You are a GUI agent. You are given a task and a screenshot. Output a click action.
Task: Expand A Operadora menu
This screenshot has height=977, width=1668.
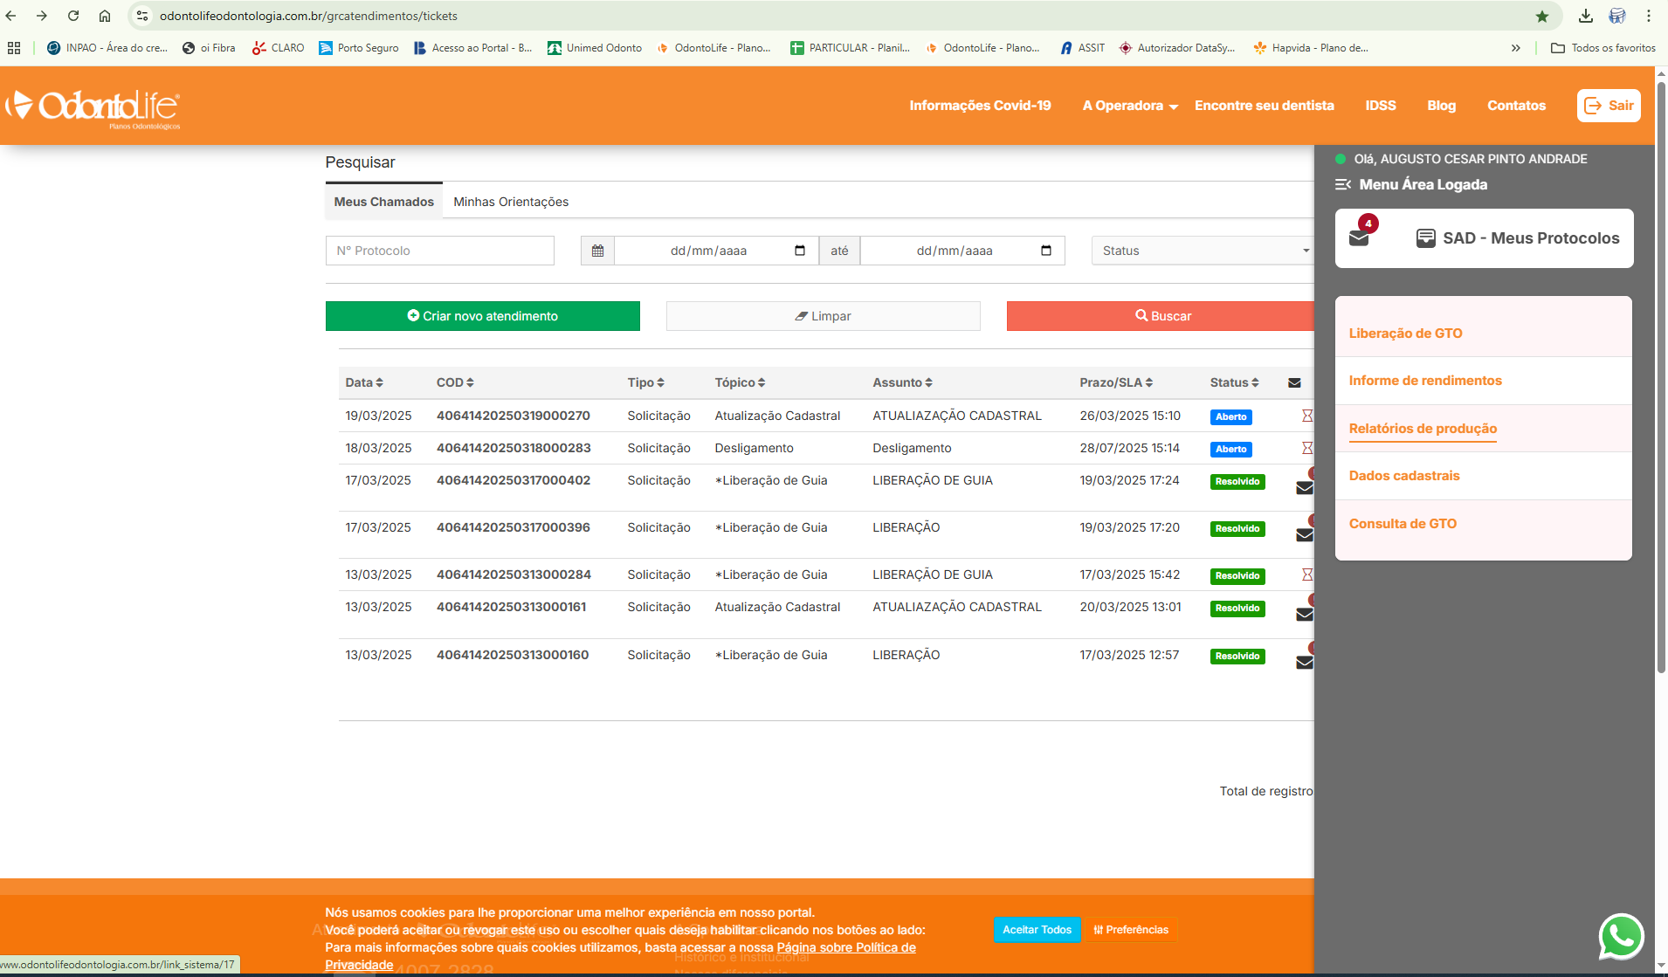(x=1130, y=106)
